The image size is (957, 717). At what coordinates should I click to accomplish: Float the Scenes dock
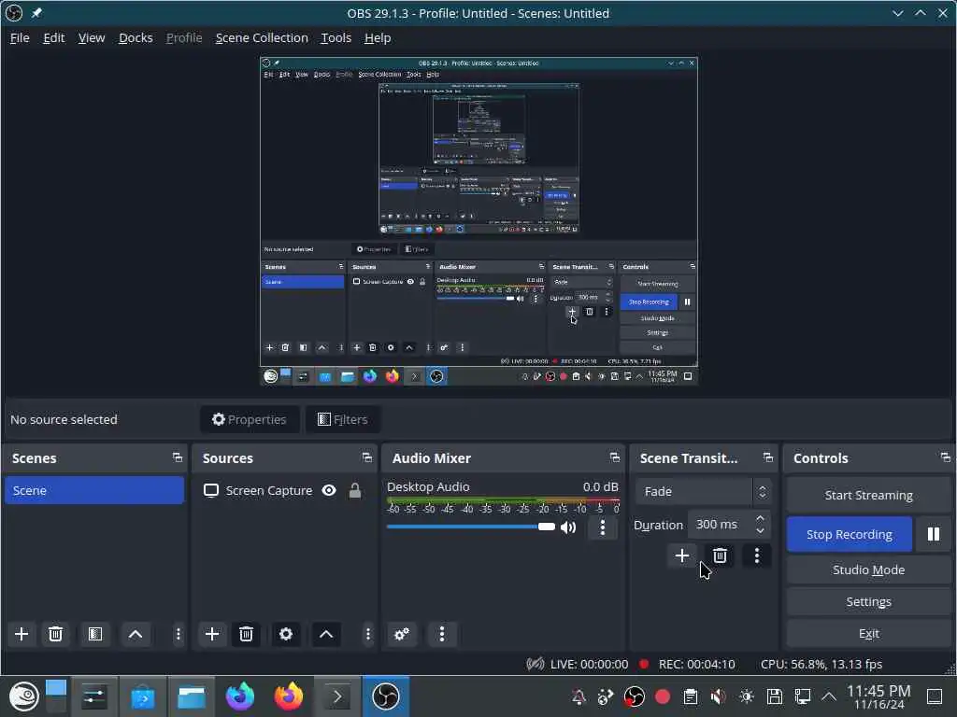click(x=177, y=457)
